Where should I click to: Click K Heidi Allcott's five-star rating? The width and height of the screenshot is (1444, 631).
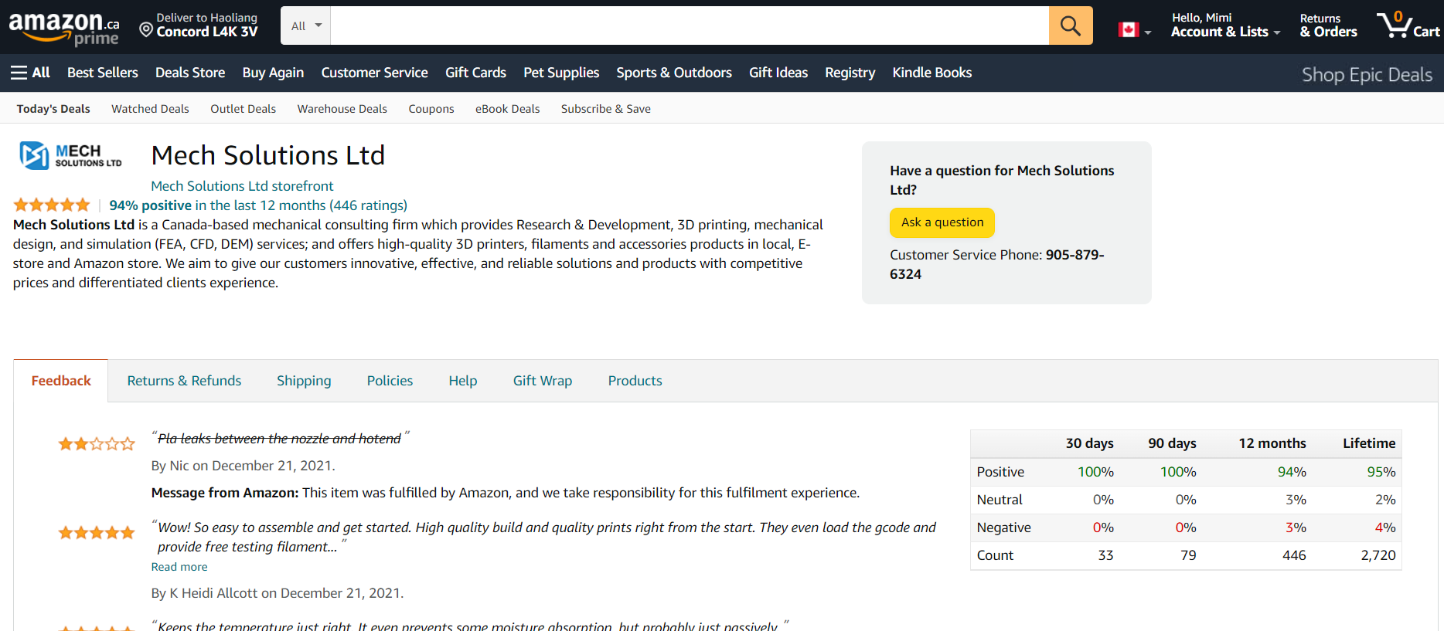click(x=97, y=533)
